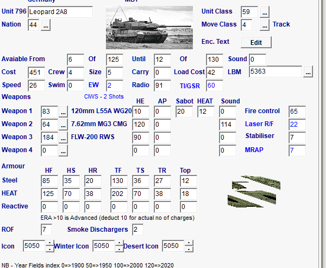
Task: Decrease the Winter Icon number
Action: (119, 249)
